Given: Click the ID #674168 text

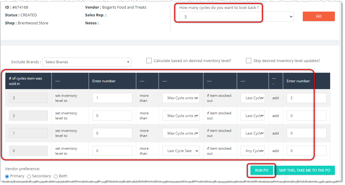Looking at the screenshot, I should pos(16,7).
